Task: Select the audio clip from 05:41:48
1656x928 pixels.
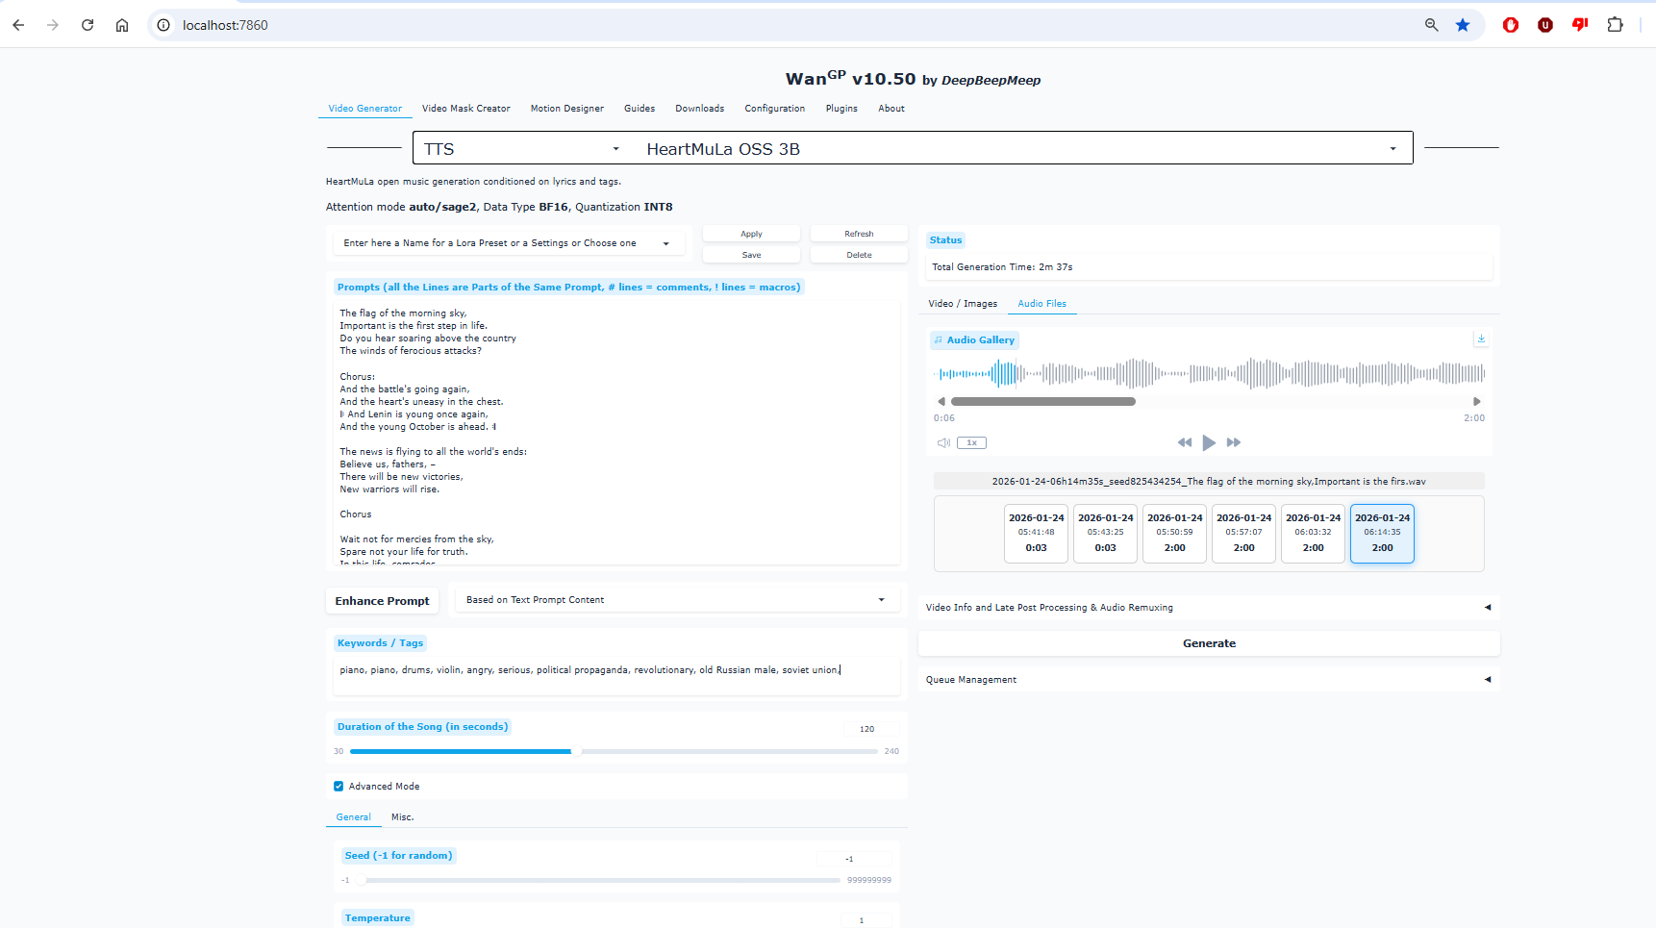Action: click(1036, 533)
